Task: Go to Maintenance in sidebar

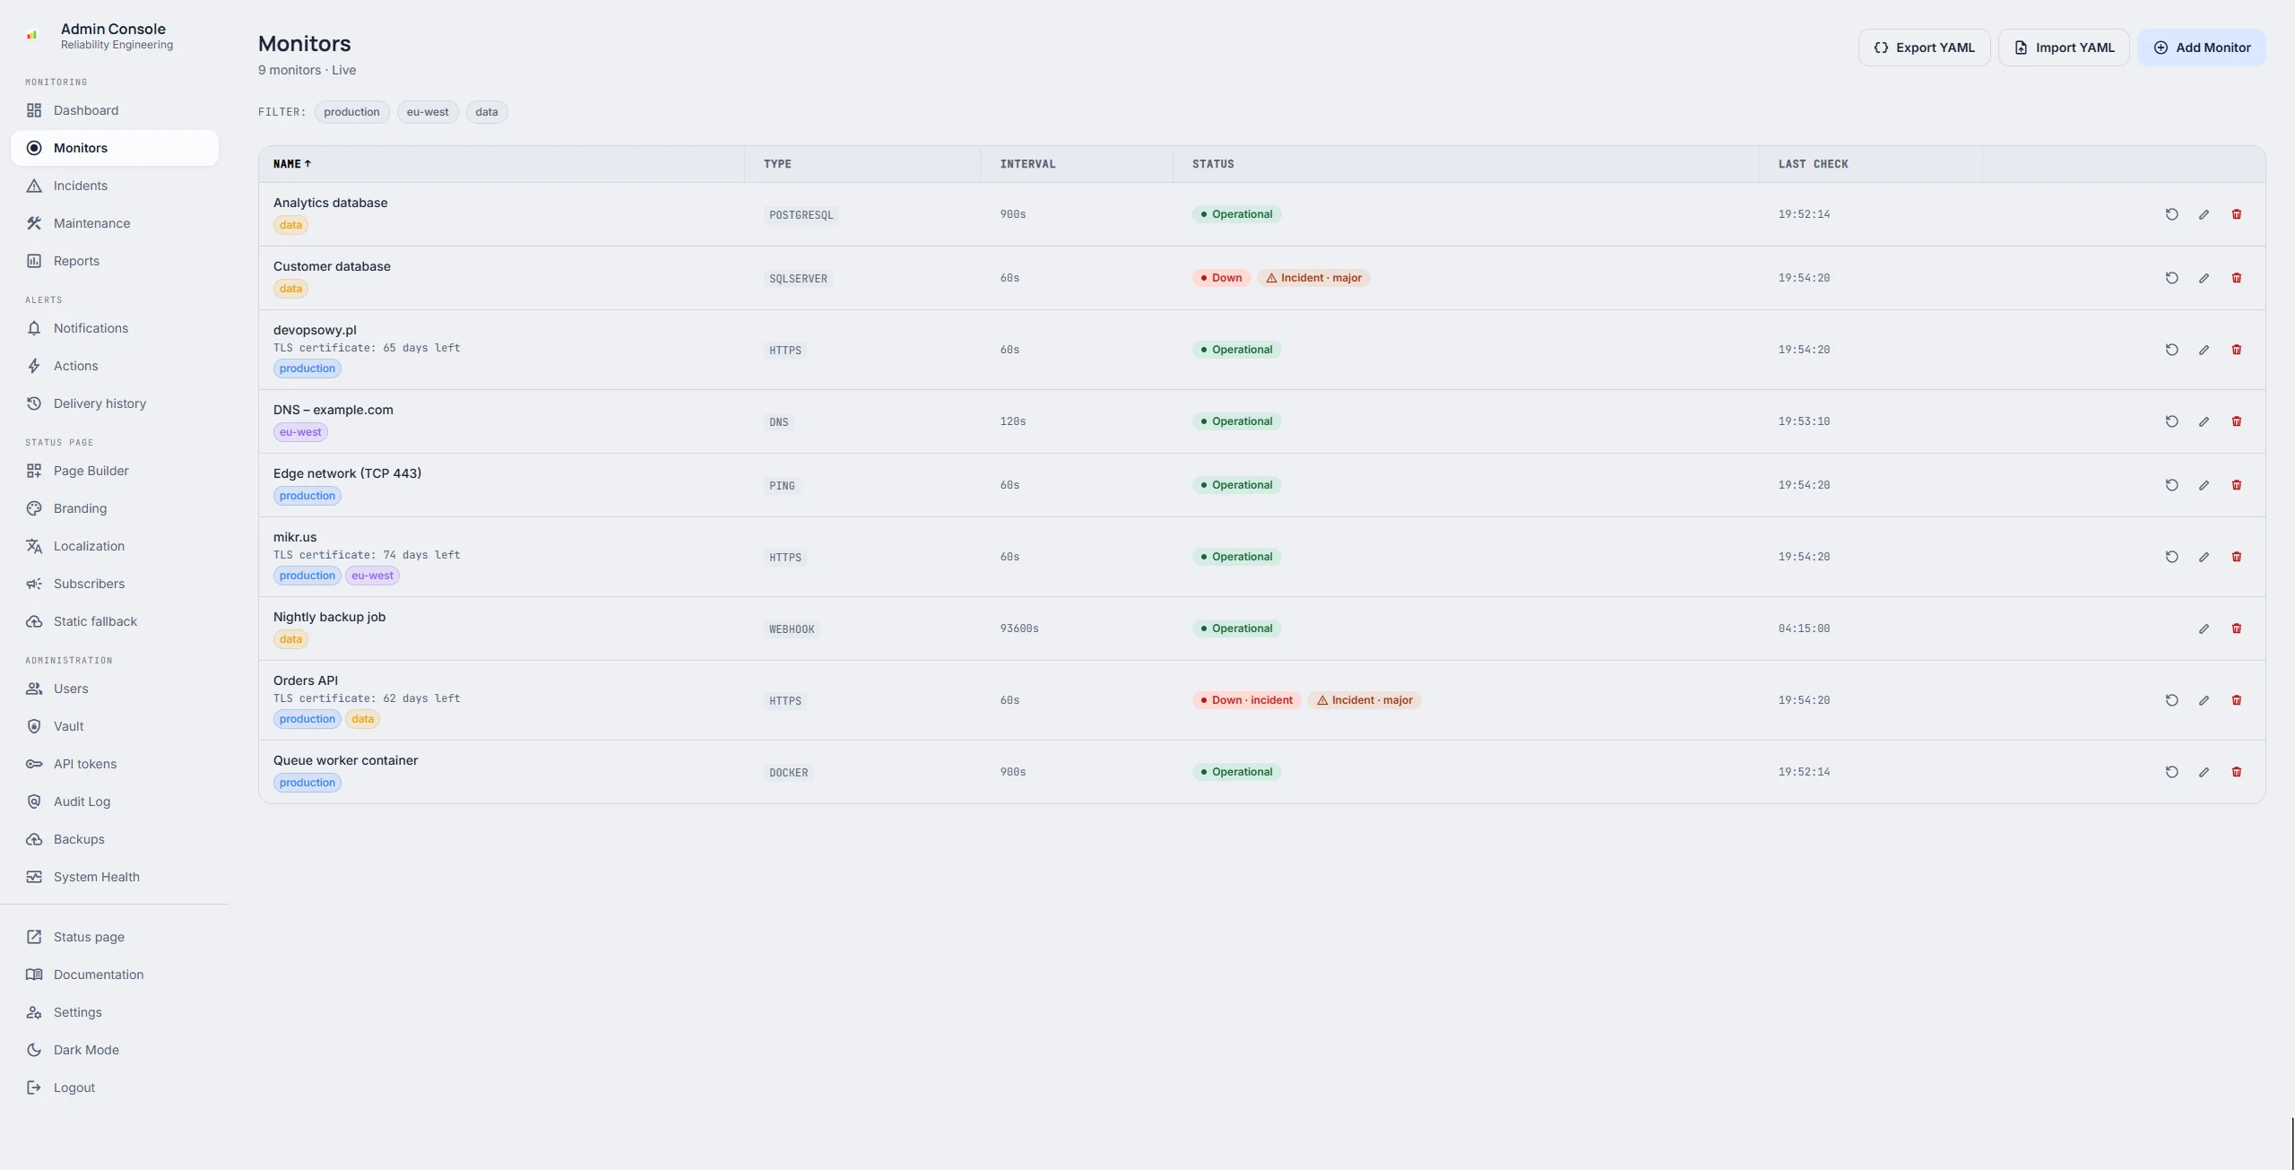Action: (x=115, y=223)
